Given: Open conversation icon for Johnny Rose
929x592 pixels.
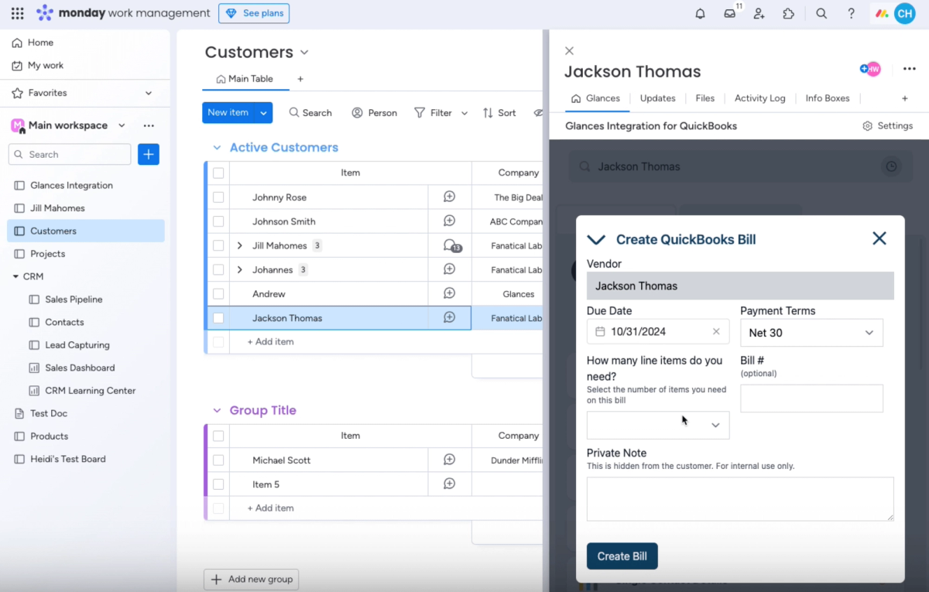Looking at the screenshot, I should (x=449, y=197).
